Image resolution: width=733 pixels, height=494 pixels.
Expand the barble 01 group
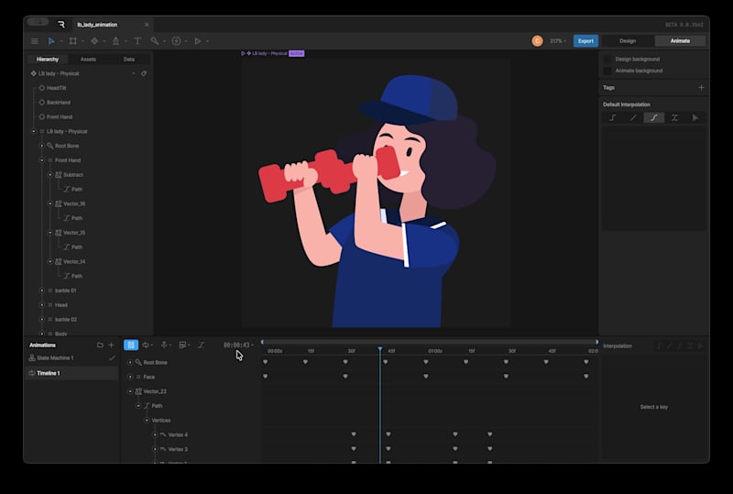click(x=42, y=291)
